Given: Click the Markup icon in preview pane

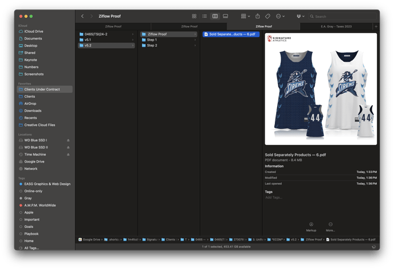Looking at the screenshot, I should pos(311,224).
